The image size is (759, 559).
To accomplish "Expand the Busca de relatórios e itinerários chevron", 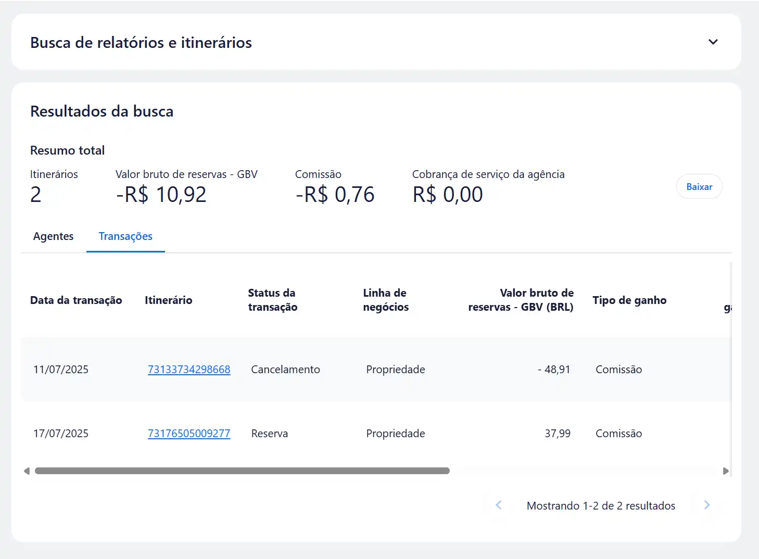I will (x=713, y=42).
